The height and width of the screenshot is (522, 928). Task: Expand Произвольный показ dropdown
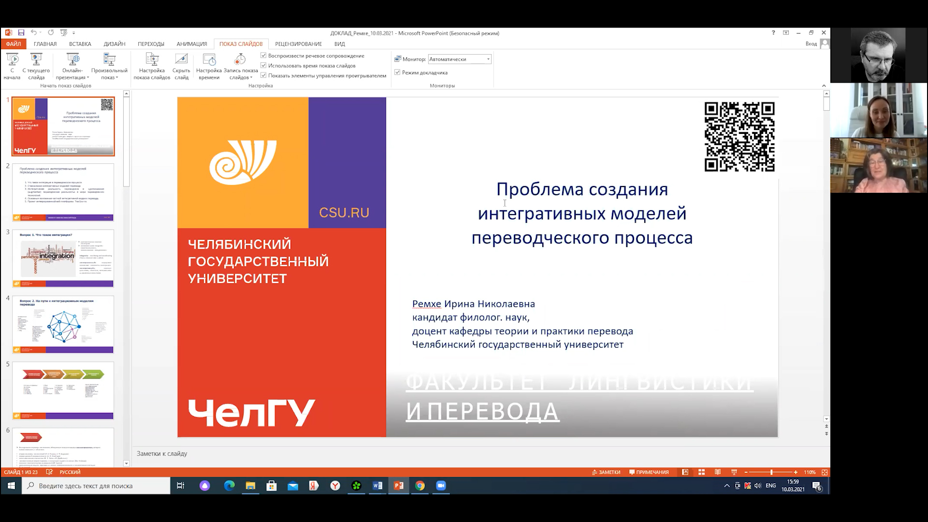tap(109, 74)
